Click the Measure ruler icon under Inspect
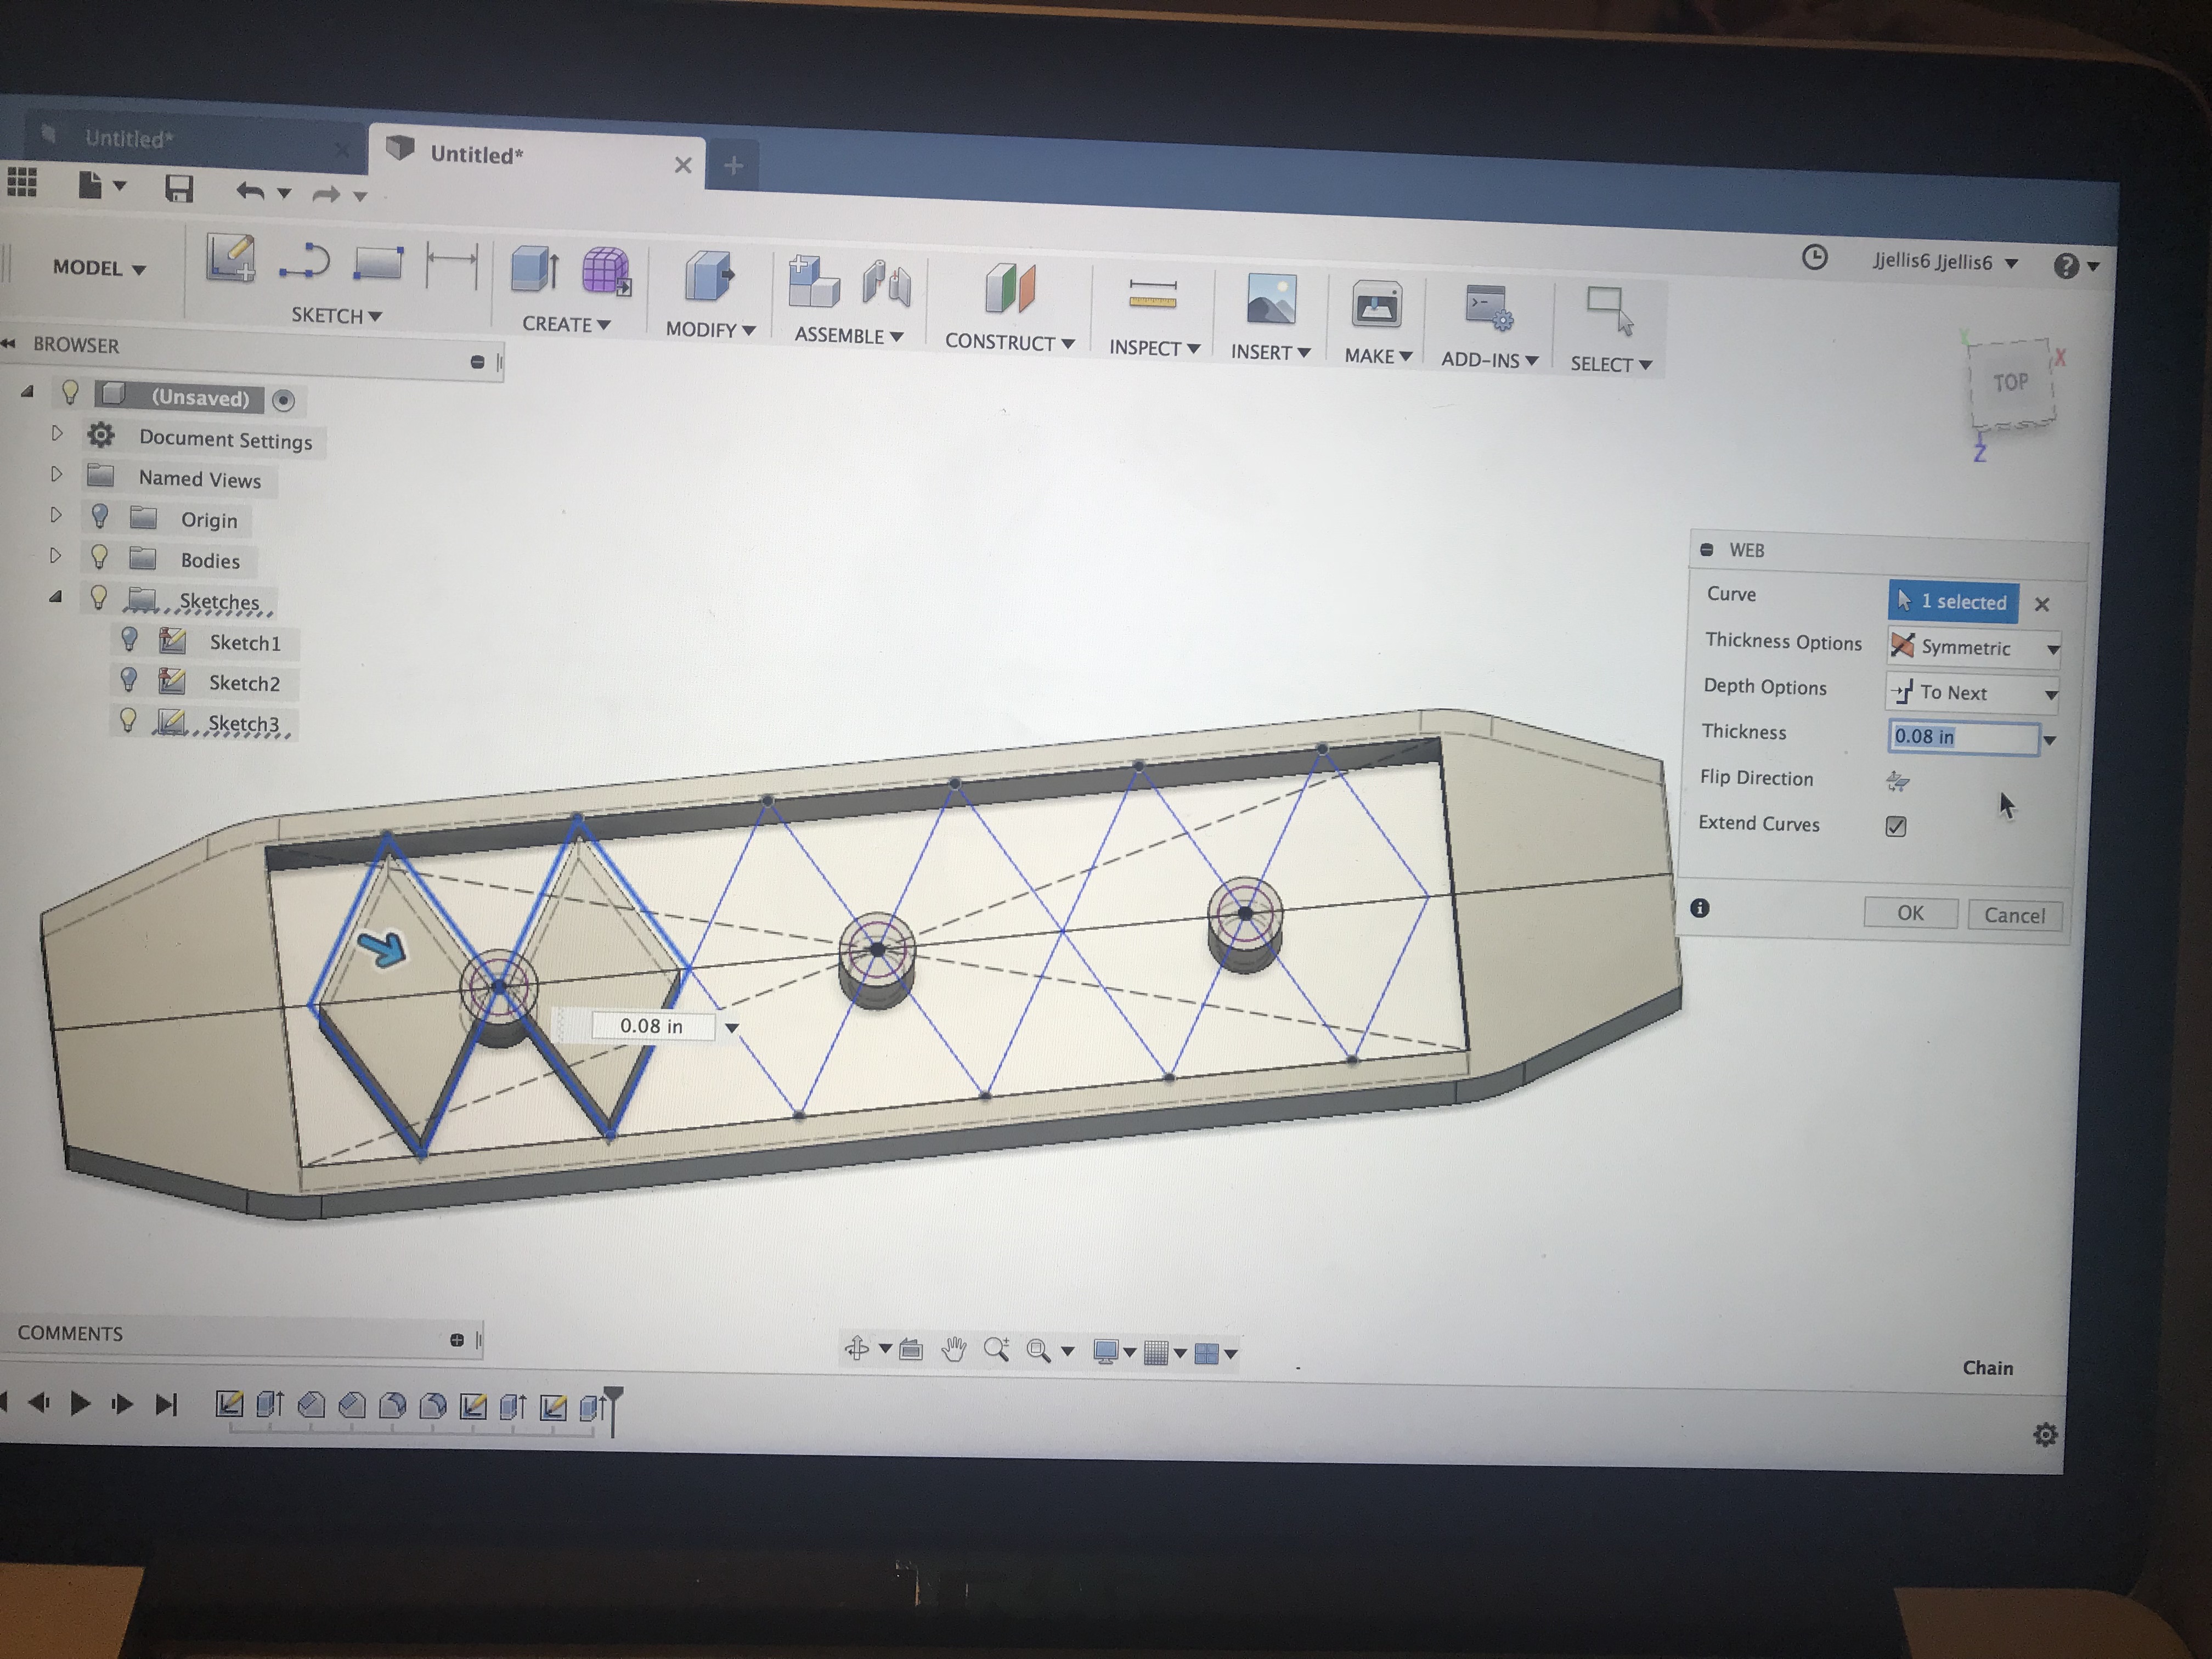Viewport: 2212px width, 1659px height. 1152,294
